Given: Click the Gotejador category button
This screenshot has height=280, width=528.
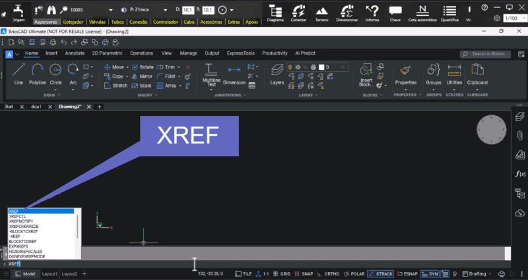Looking at the screenshot, I should point(73,22).
